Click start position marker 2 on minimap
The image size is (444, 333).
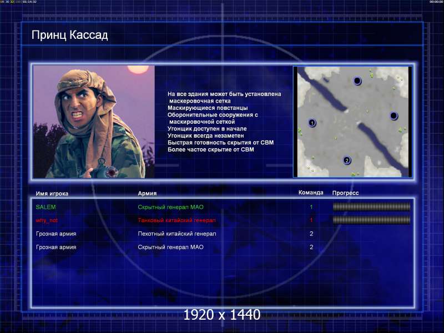[347, 160]
